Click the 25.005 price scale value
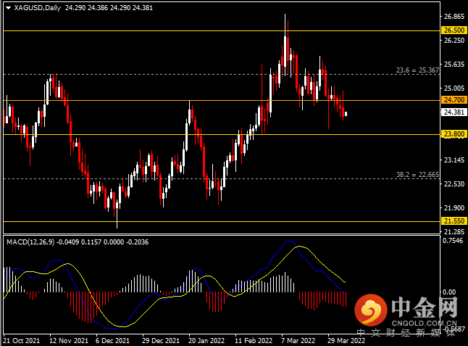The width and height of the screenshot is (468, 346). (x=454, y=88)
